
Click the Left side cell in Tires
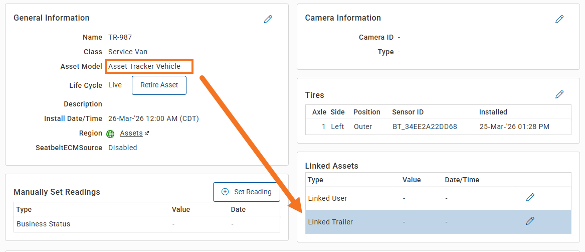pyautogui.click(x=337, y=127)
